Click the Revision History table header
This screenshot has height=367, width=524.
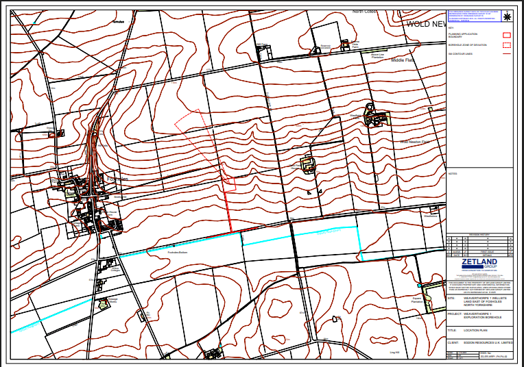[x=479, y=234]
